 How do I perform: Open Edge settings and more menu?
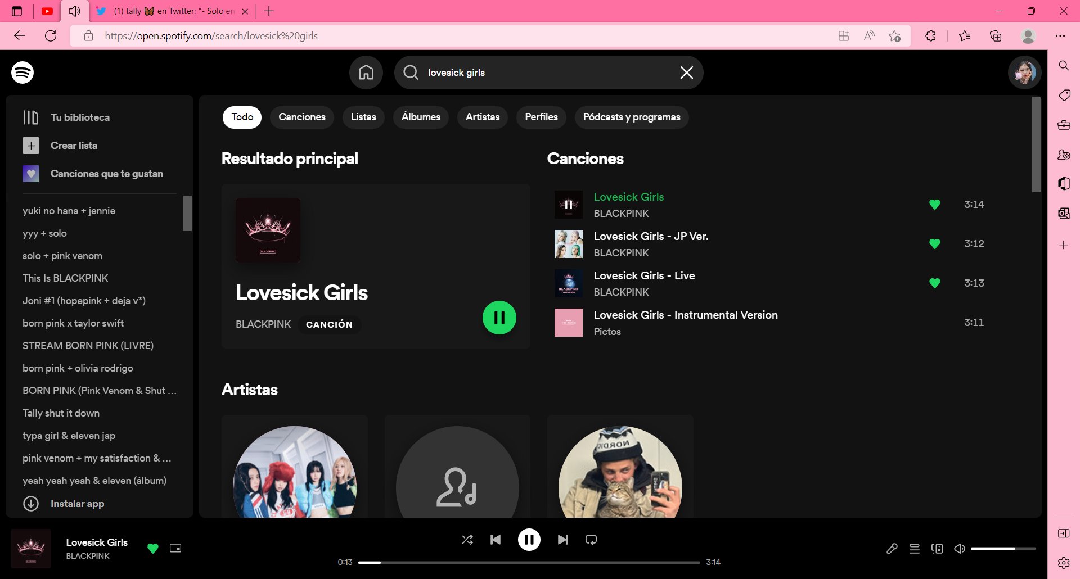click(1060, 36)
